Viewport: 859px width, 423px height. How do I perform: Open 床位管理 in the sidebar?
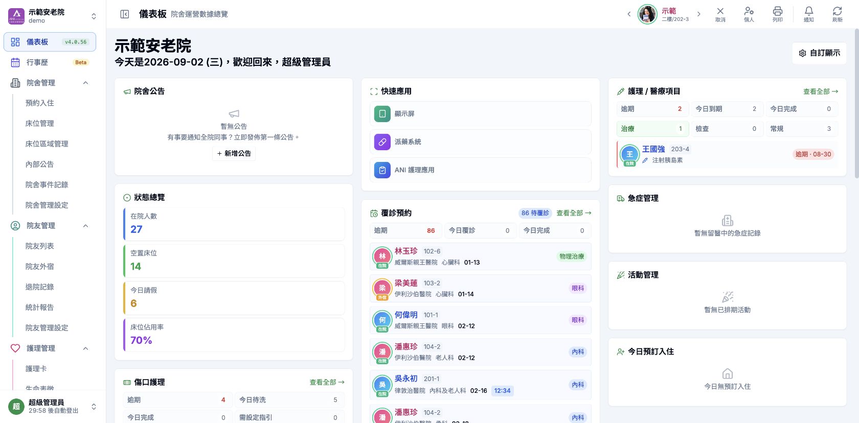[x=40, y=124]
